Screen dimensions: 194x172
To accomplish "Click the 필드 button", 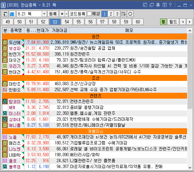I will [x=173, y=22].
